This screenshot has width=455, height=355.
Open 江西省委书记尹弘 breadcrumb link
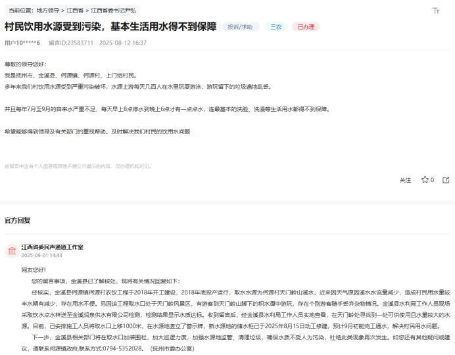(x=114, y=11)
